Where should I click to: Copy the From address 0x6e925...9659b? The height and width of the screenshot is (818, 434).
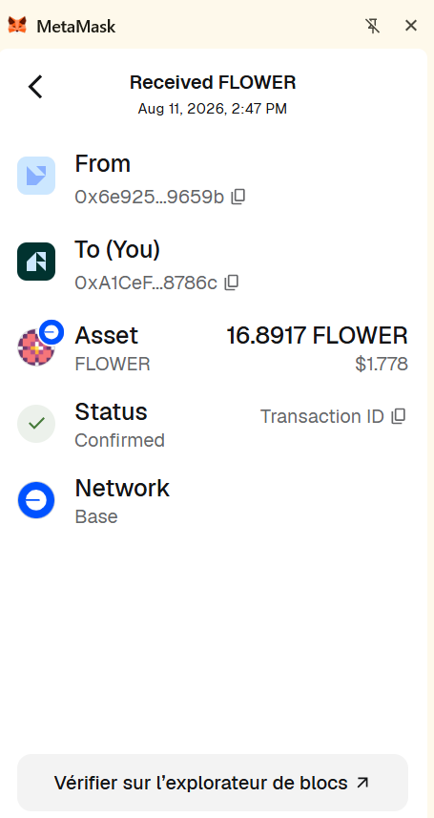(x=238, y=197)
